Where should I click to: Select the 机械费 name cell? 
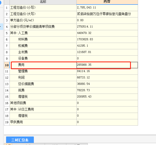pos(43,46)
